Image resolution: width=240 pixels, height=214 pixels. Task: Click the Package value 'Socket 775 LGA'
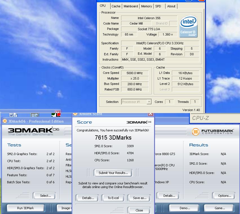(149, 29)
